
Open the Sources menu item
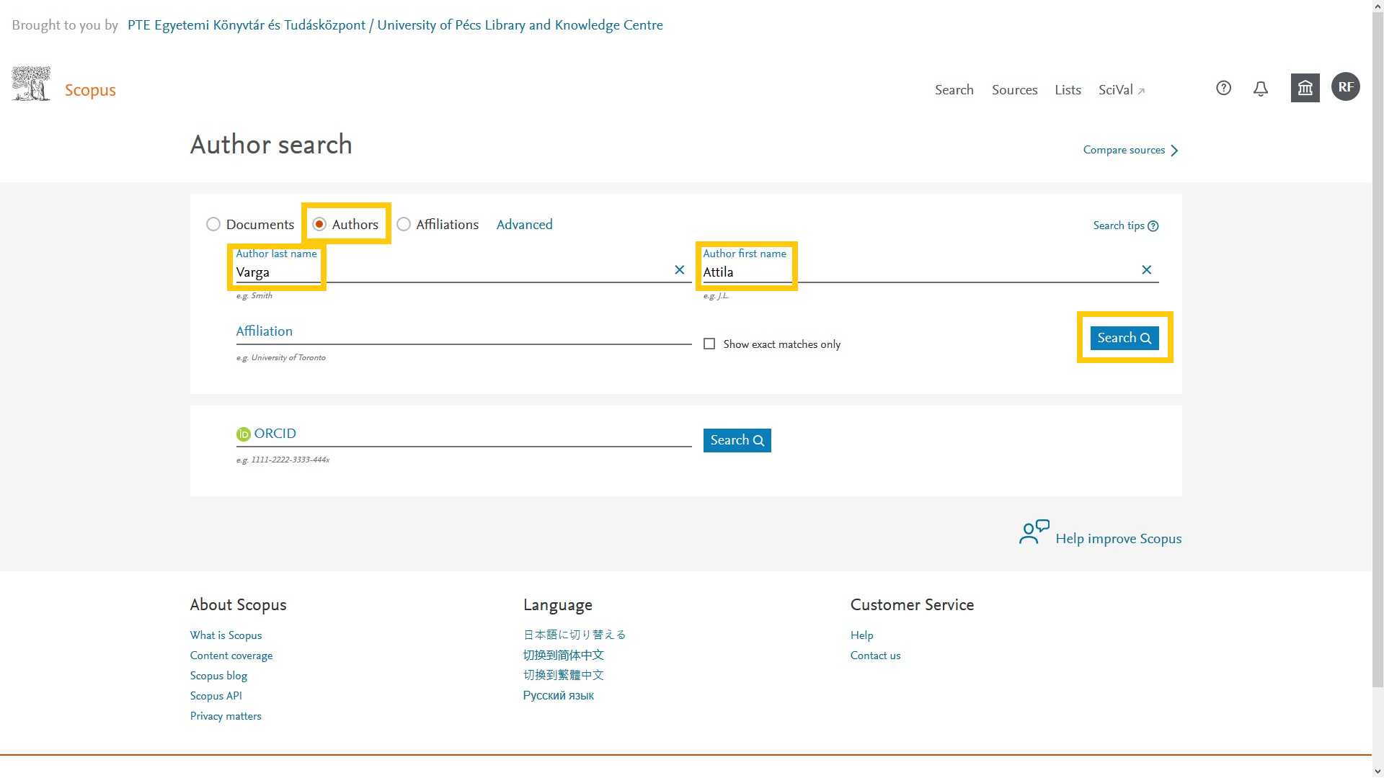click(x=1014, y=90)
